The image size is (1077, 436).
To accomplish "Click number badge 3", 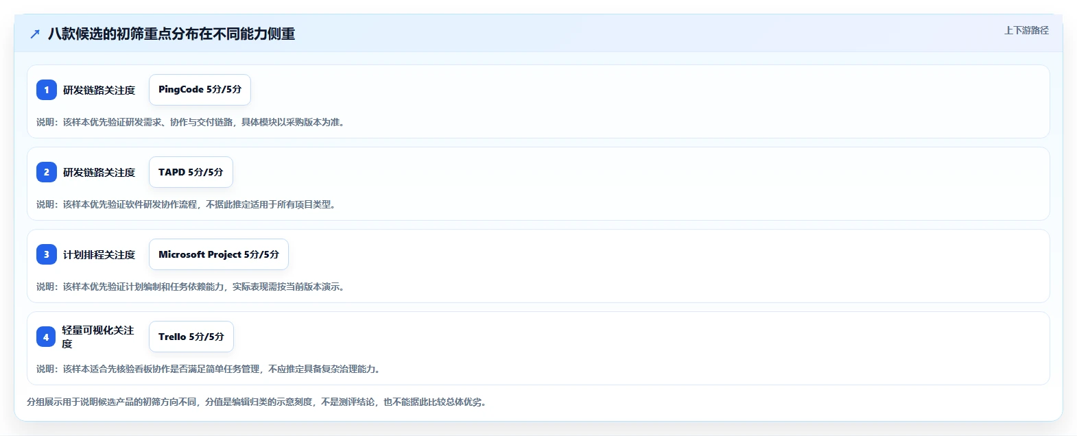I will [x=47, y=254].
